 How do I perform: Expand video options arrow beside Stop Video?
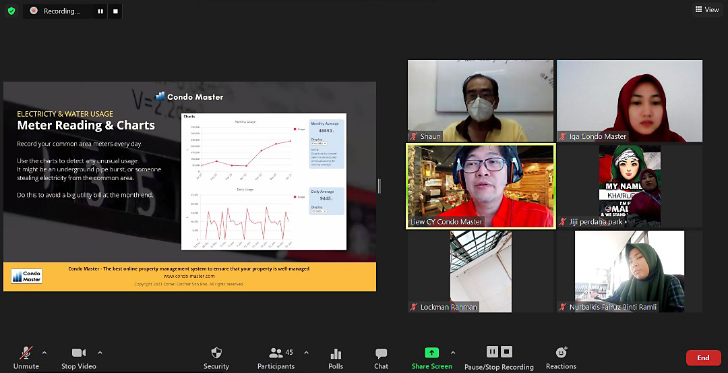100,352
